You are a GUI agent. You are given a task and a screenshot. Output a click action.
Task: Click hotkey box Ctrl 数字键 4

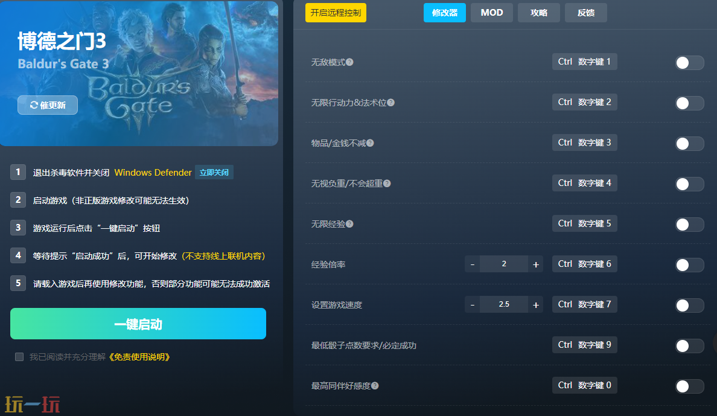click(584, 183)
